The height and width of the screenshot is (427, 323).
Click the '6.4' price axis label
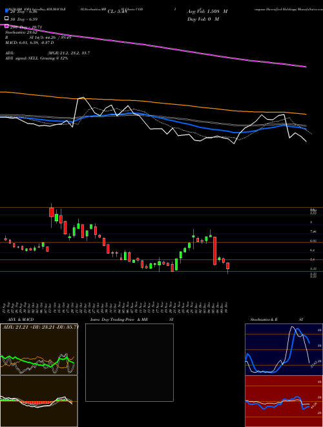313,250
